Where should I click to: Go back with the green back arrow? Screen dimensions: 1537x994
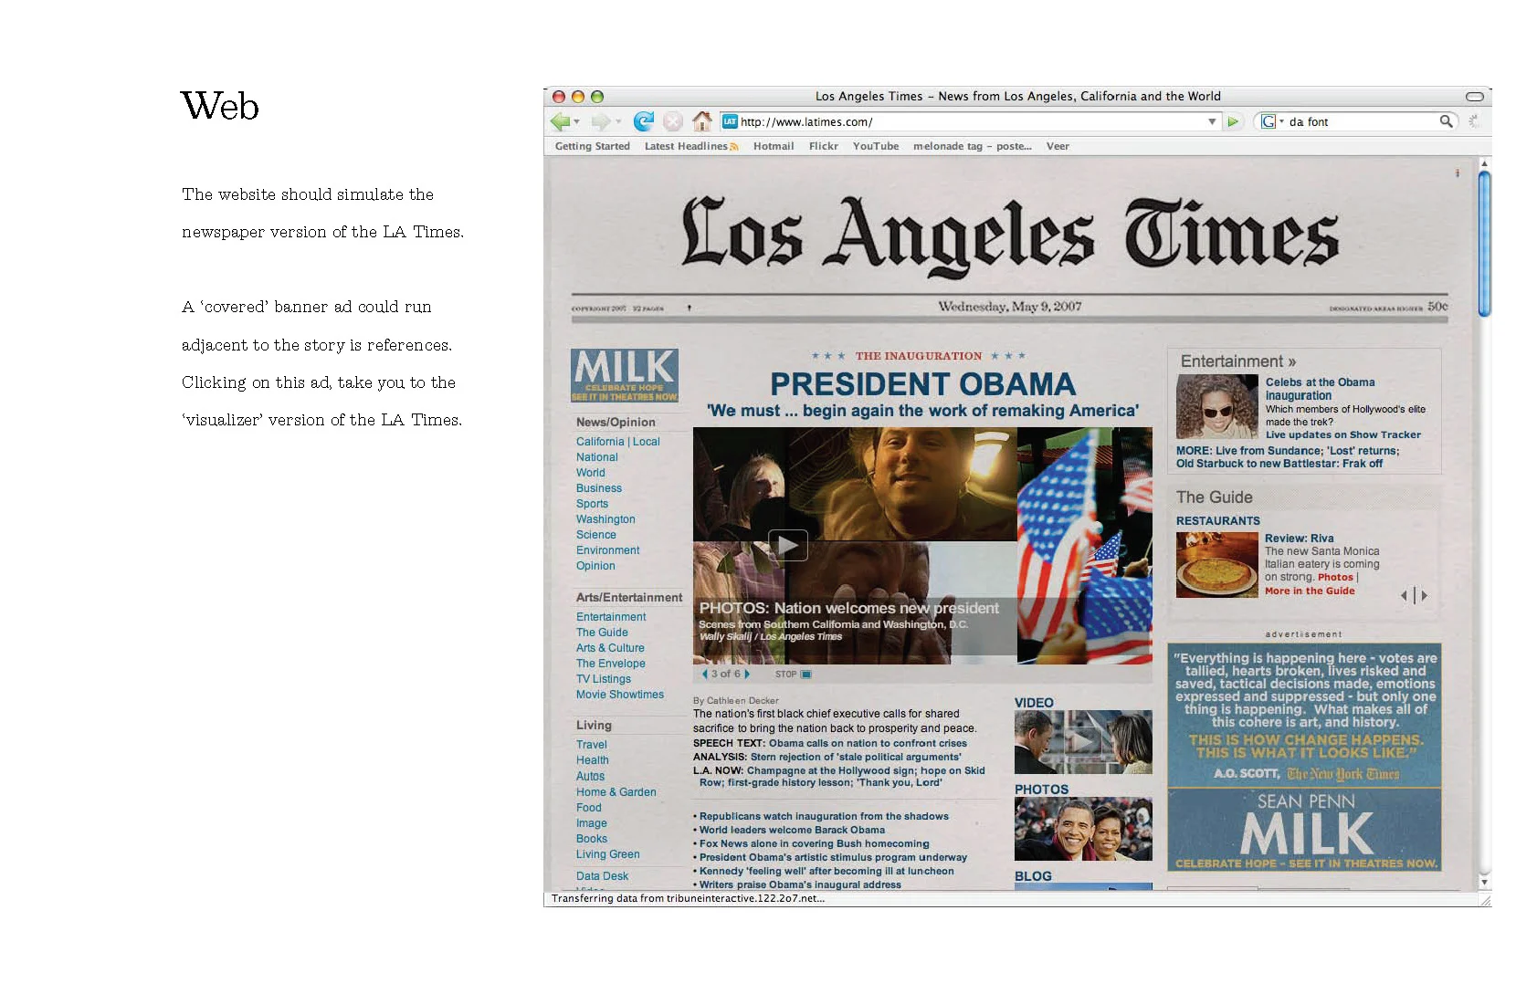click(560, 121)
